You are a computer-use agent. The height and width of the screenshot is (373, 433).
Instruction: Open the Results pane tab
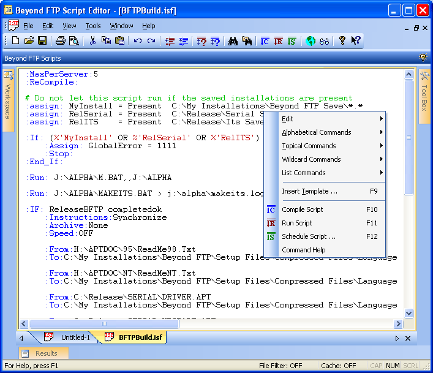click(x=43, y=353)
